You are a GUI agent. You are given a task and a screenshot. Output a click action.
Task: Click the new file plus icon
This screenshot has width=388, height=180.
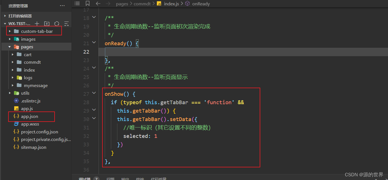[x=37, y=24]
